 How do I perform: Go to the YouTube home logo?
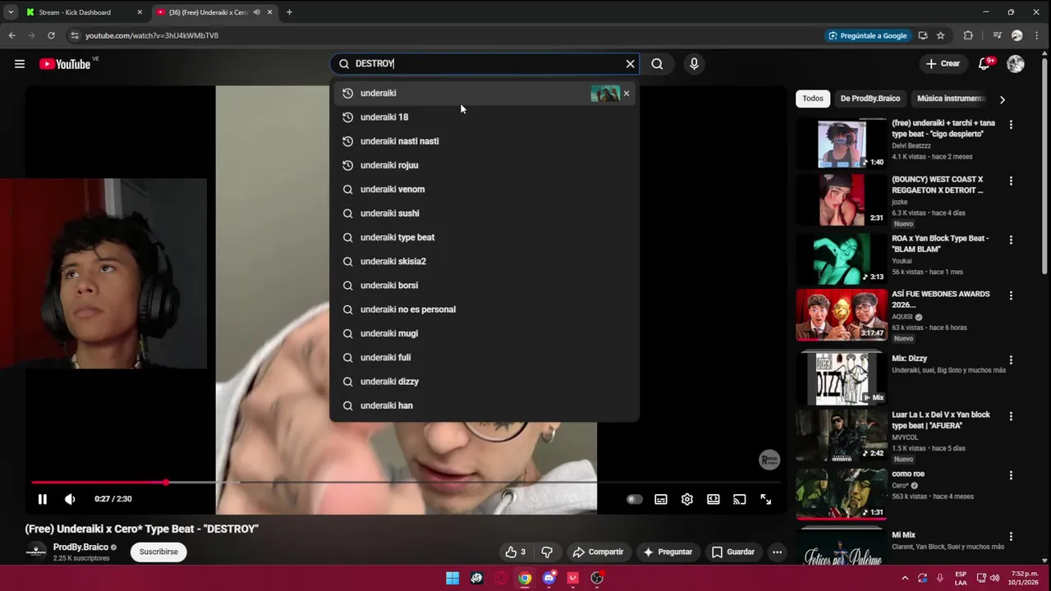[x=65, y=64]
